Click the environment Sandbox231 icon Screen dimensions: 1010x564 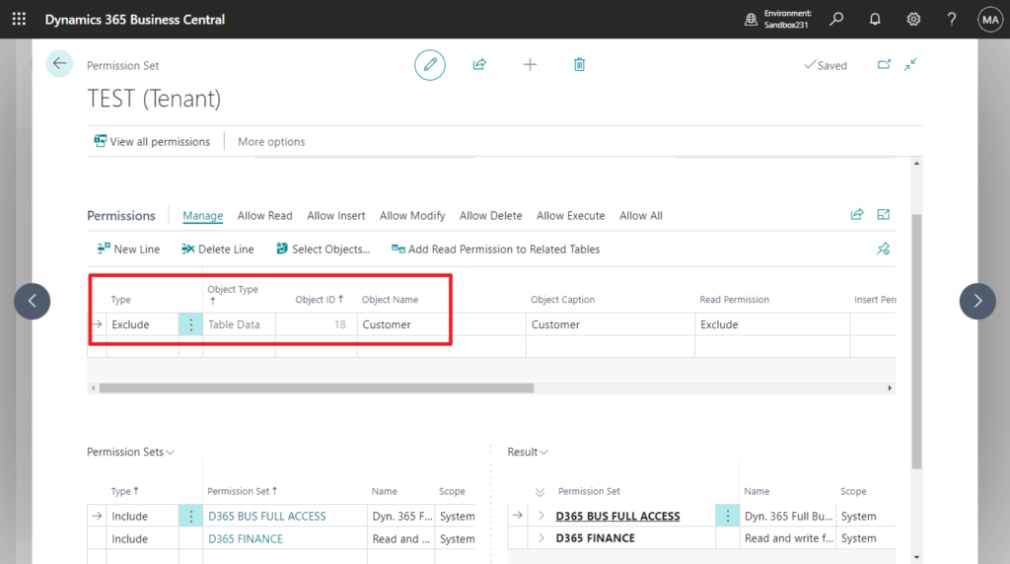[751, 20]
